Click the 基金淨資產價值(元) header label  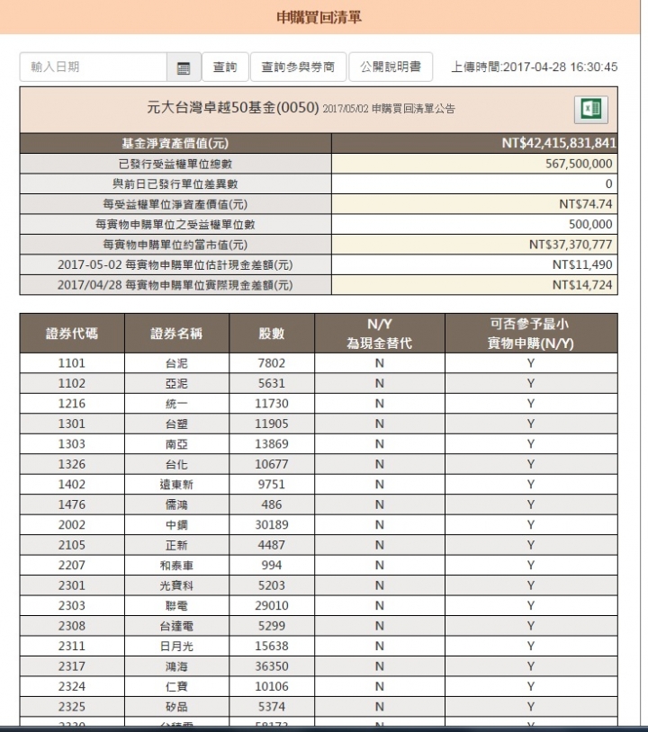click(x=175, y=143)
